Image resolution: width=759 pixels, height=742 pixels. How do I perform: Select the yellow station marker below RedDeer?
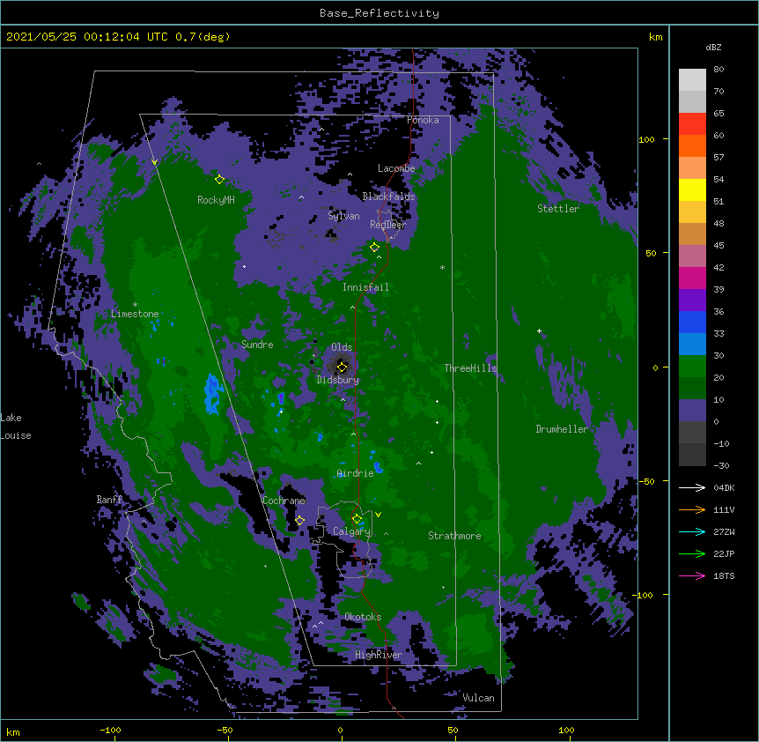pyautogui.click(x=374, y=248)
